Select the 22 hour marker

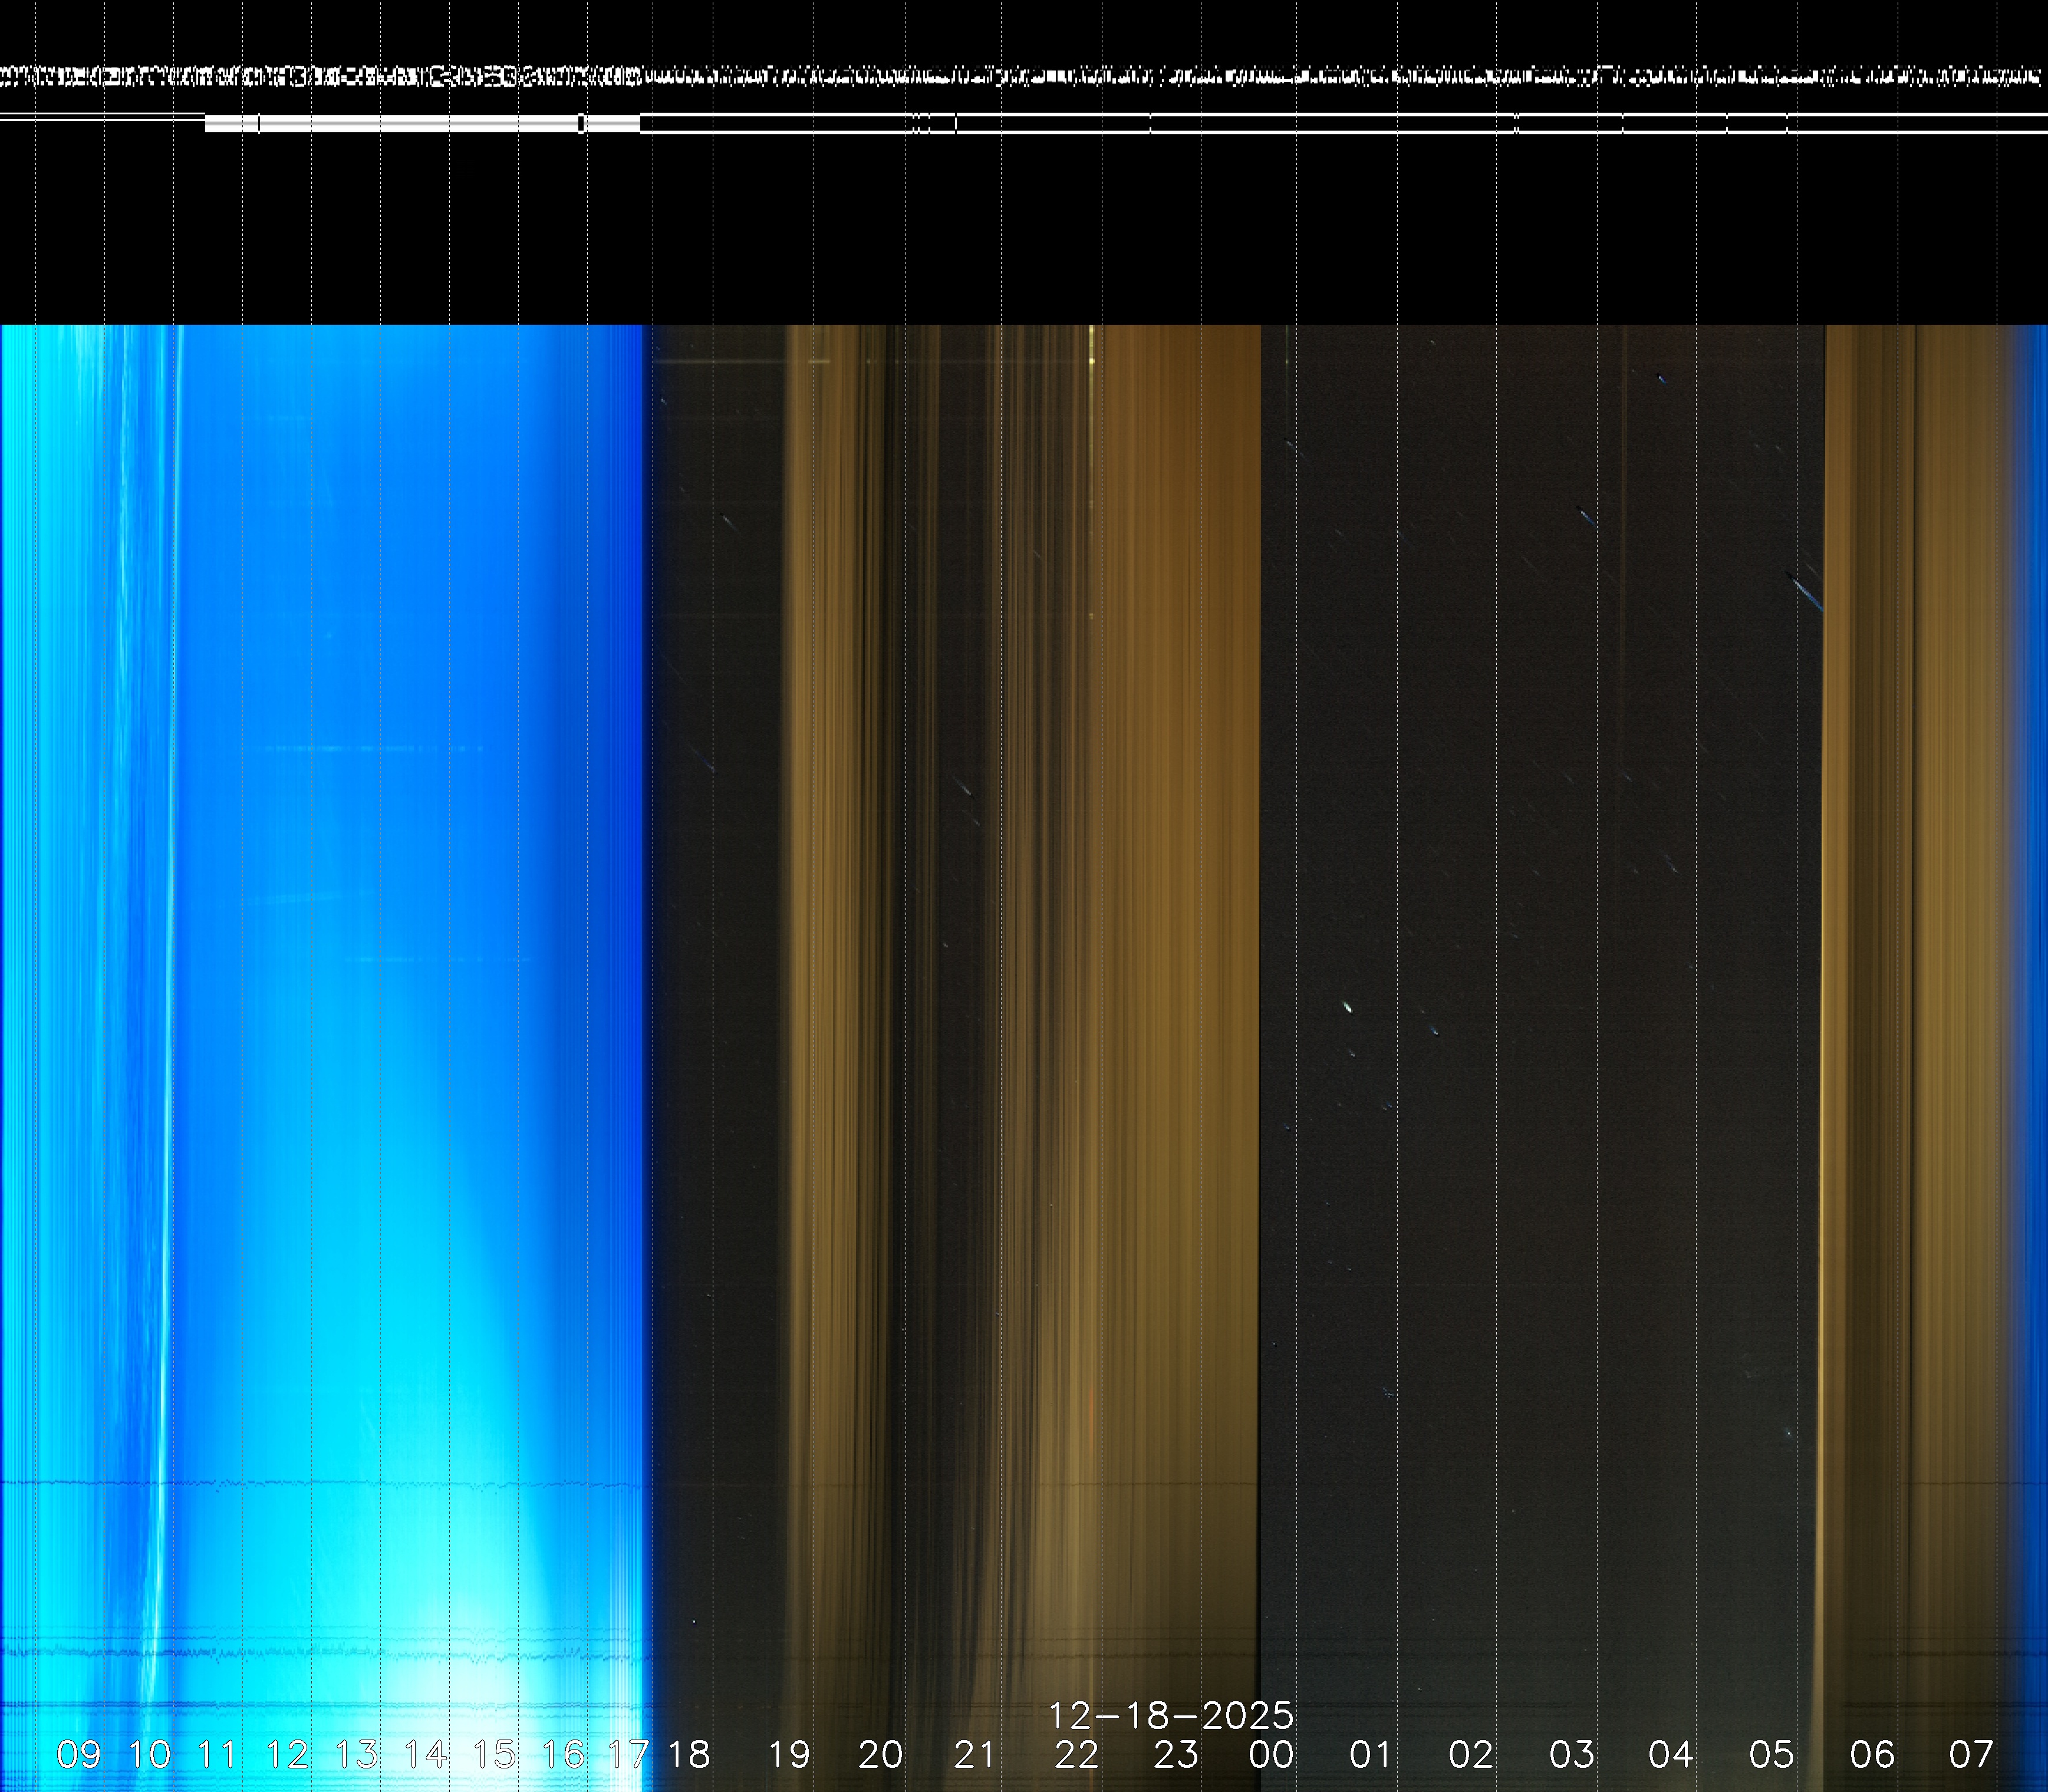[x=1076, y=1754]
